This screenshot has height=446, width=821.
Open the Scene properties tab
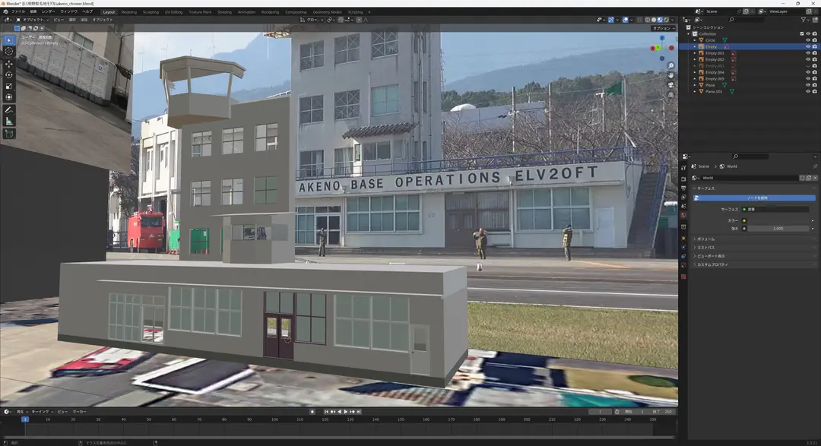point(683,206)
